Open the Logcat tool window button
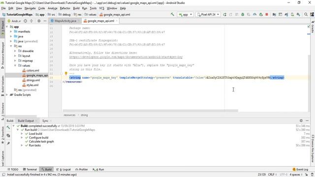 (x=63, y=169)
